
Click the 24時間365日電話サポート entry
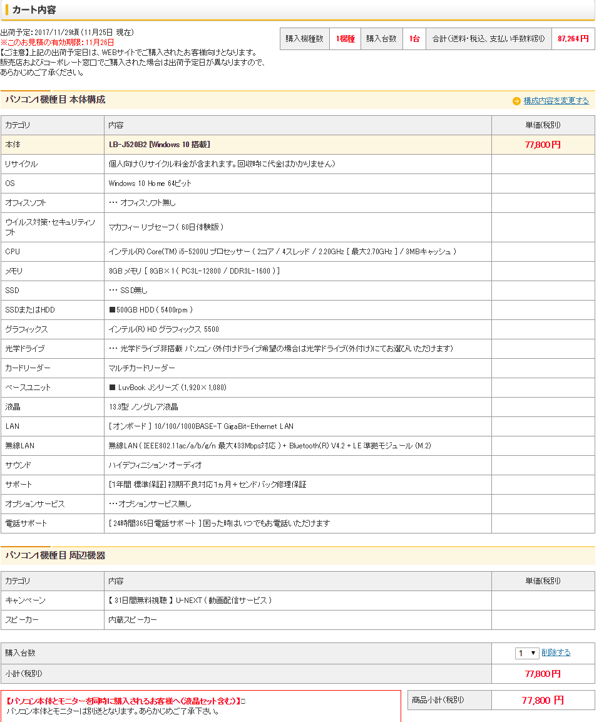[x=219, y=523]
